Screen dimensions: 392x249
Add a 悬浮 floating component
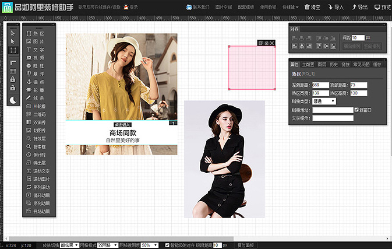tap(36, 74)
